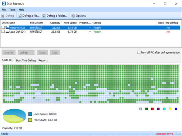Click the Ready text in status bar
The width and height of the screenshot is (182, 136).
[5, 134]
